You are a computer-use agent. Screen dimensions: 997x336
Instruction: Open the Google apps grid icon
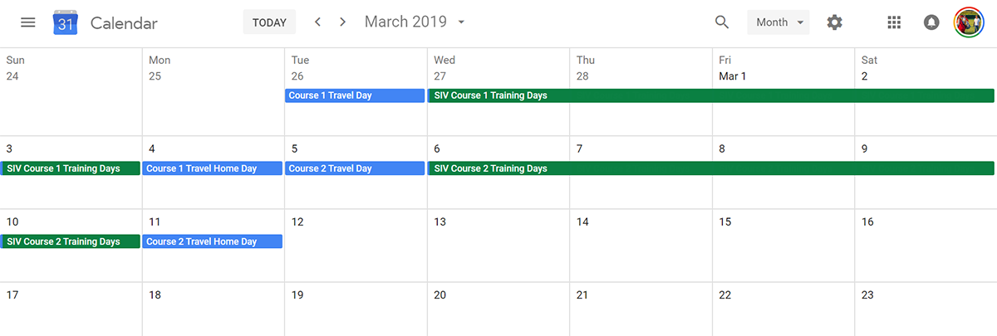[x=894, y=22]
